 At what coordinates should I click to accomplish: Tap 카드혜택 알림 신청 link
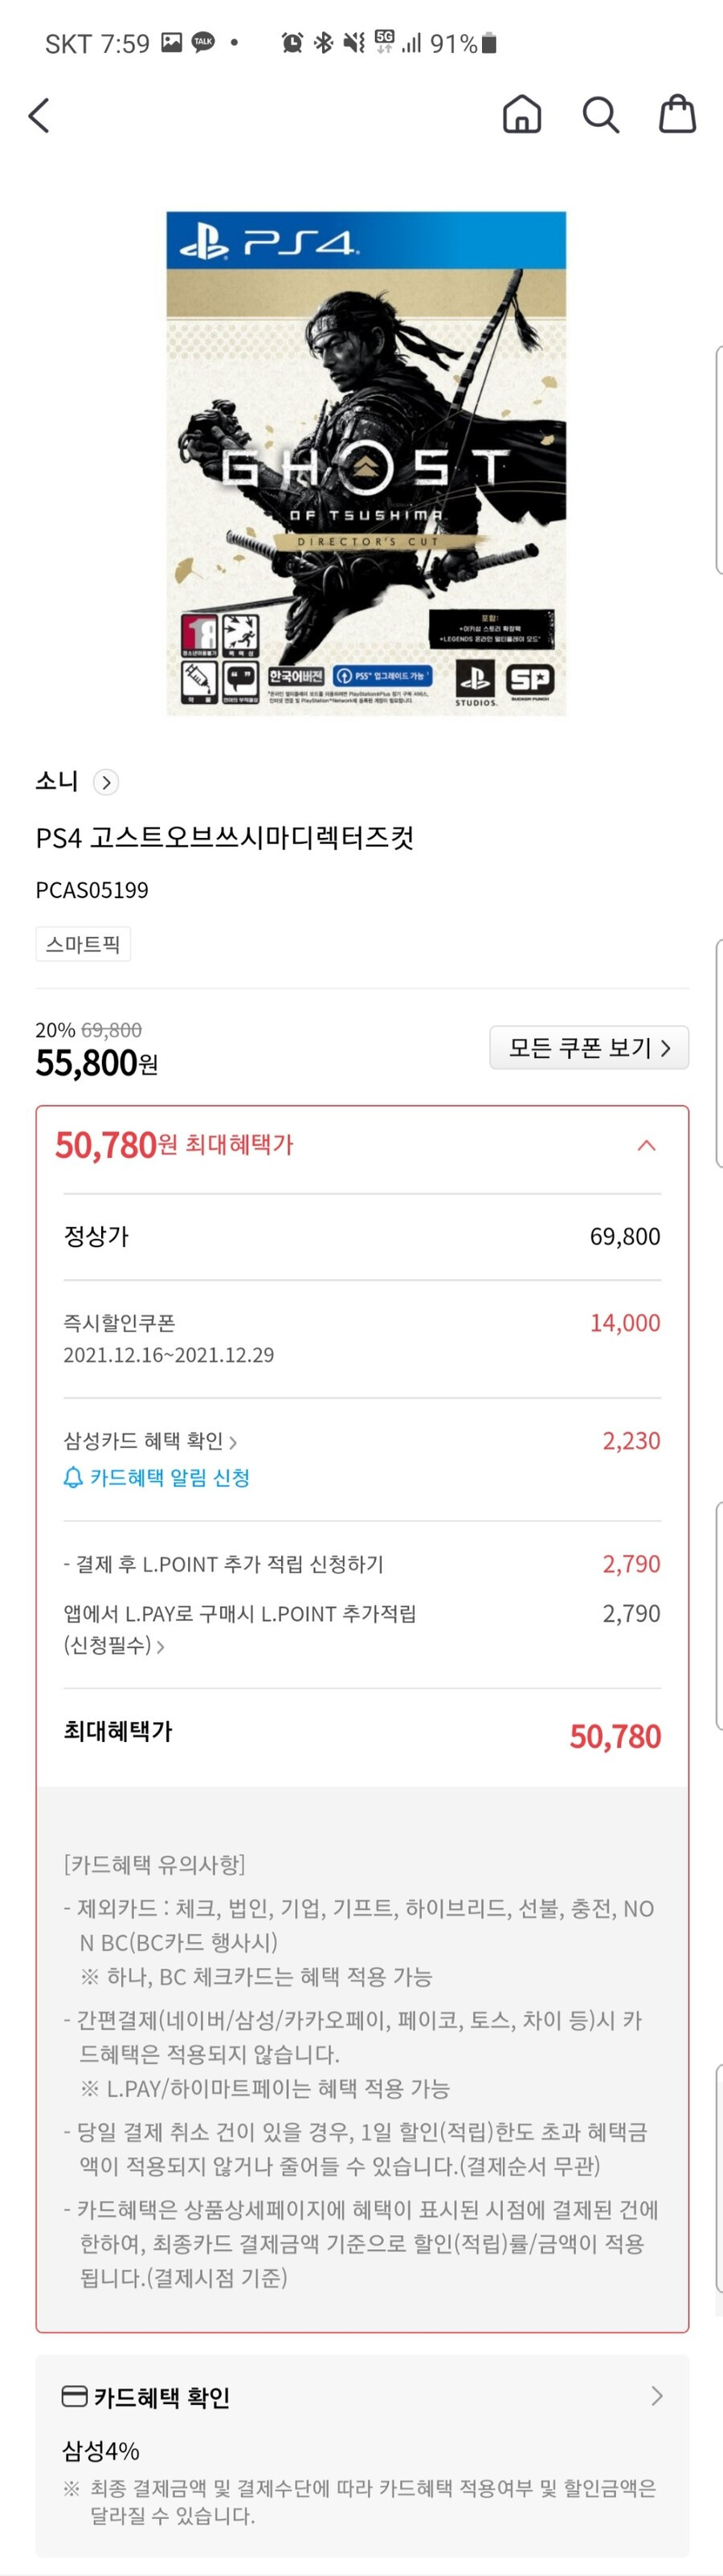(x=170, y=1477)
